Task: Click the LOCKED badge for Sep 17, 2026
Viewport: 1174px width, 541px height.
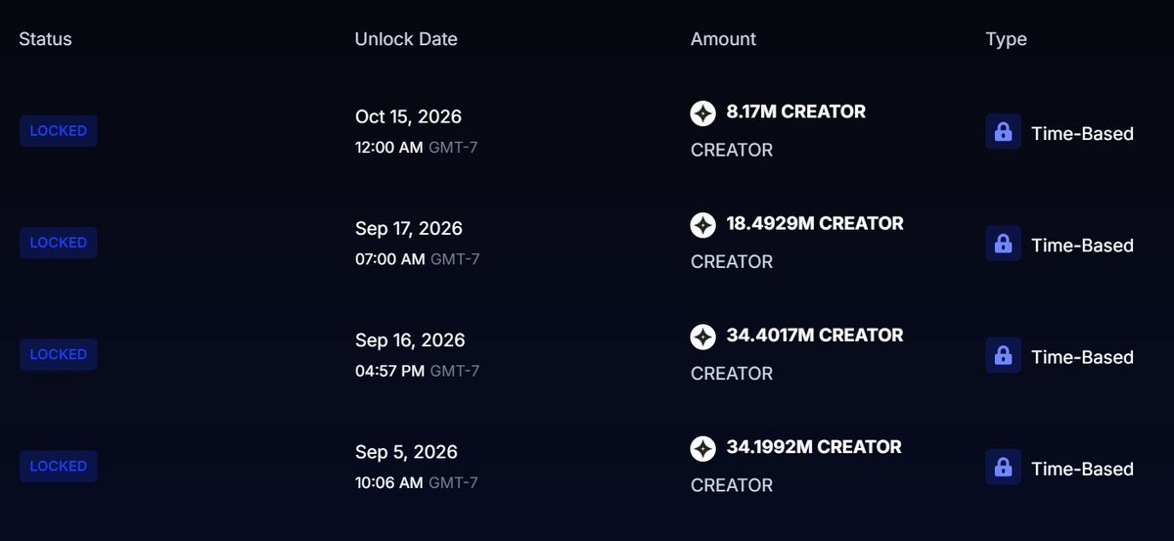Action: pos(58,243)
